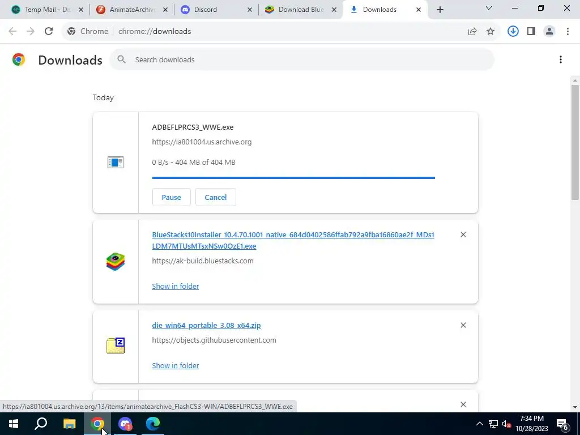Show die_win64_portable zip in folder

[176, 365]
